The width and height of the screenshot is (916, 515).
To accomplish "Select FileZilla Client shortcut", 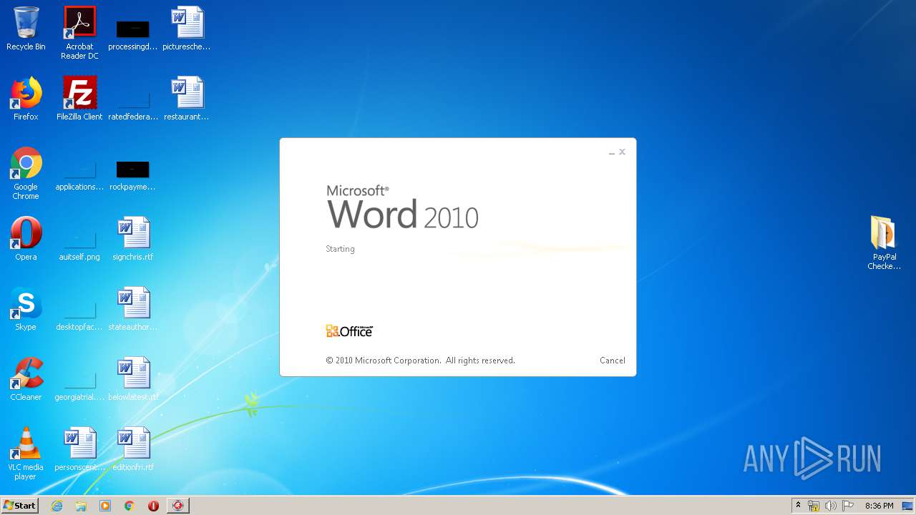I will (x=79, y=99).
